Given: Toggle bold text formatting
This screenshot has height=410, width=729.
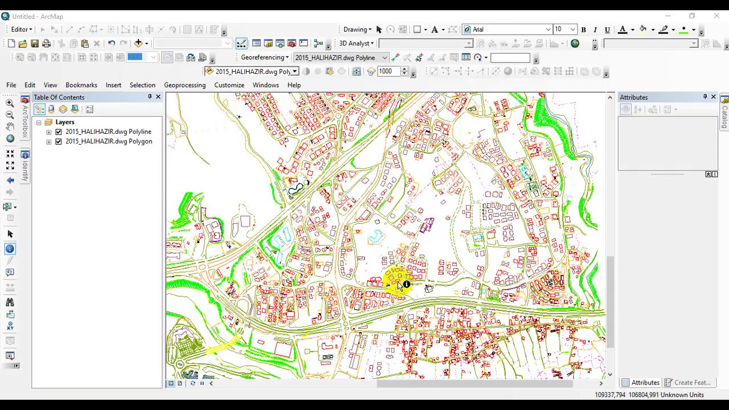Looking at the screenshot, I should 583,30.
